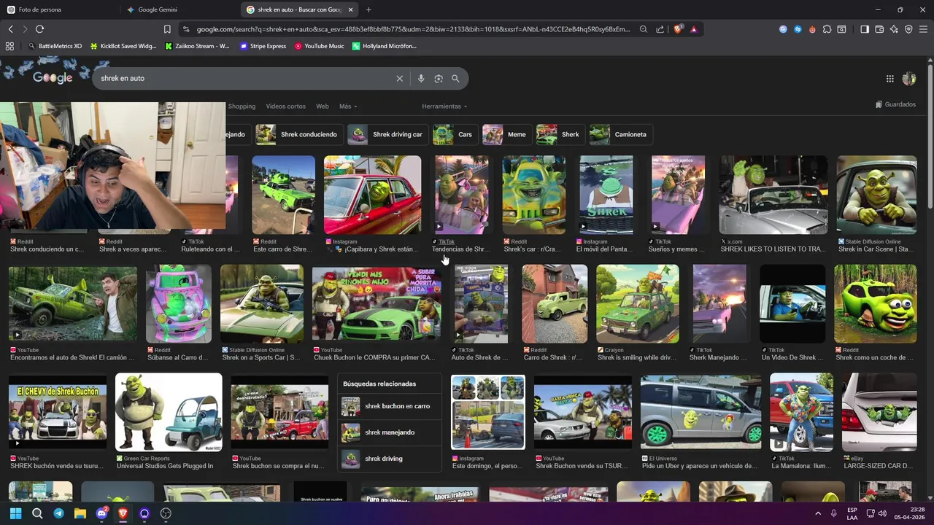Open the Leo AI sparkle icon
The height and width of the screenshot is (525, 934).
(x=894, y=29)
